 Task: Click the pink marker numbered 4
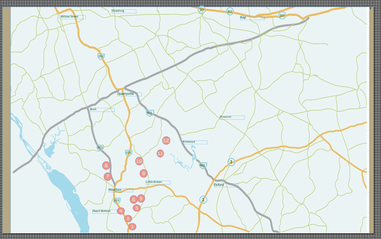click(x=121, y=211)
